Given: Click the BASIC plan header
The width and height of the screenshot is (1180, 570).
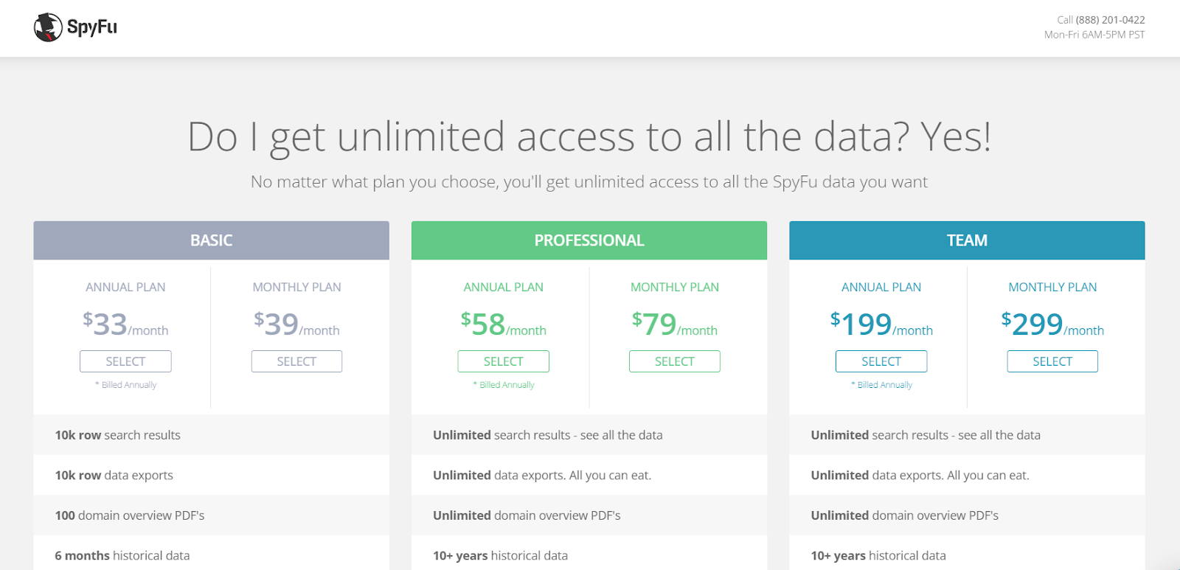Looking at the screenshot, I should [211, 240].
